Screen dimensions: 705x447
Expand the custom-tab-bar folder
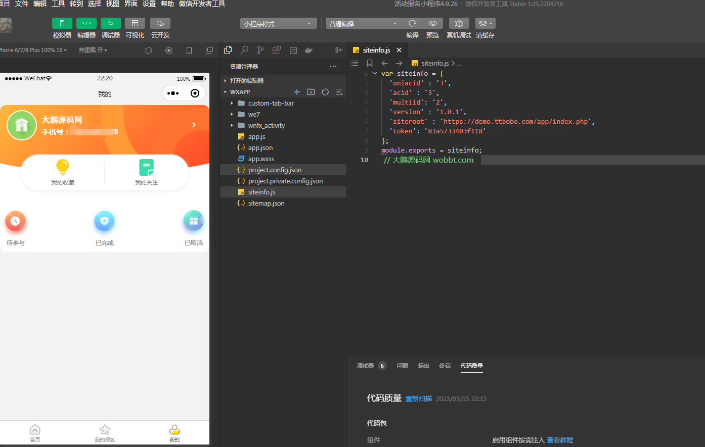tap(233, 103)
